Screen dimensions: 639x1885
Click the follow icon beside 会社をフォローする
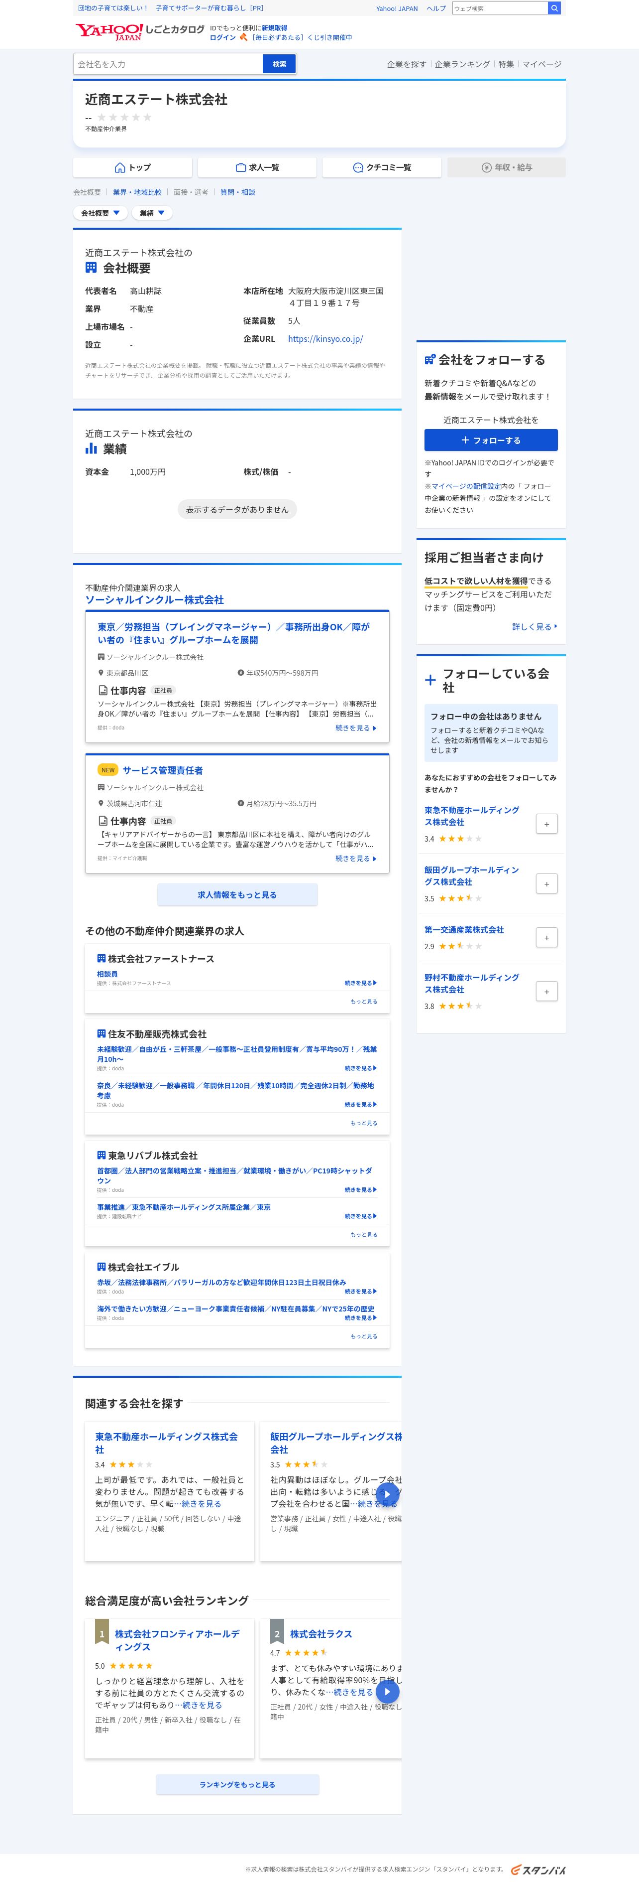tap(430, 360)
